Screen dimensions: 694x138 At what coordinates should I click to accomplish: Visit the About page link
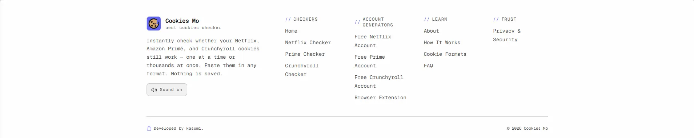[432, 31]
